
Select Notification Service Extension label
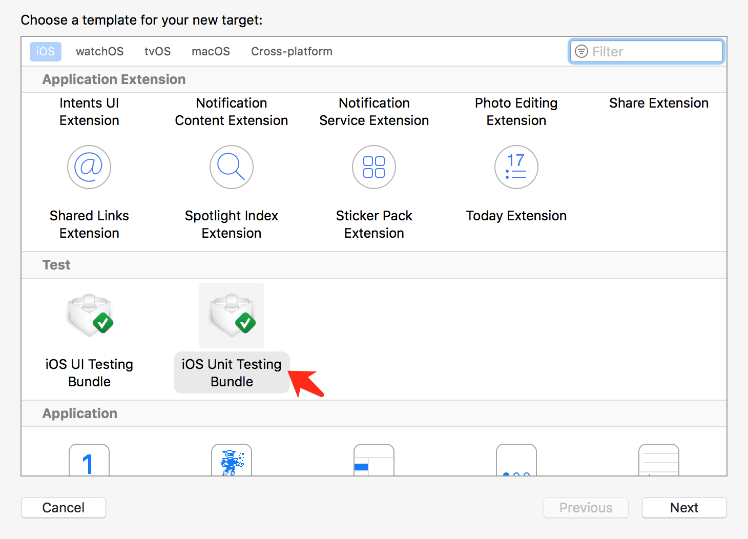(374, 112)
